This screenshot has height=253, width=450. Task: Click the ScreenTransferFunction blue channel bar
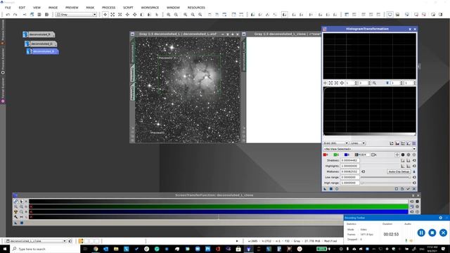click(x=219, y=212)
